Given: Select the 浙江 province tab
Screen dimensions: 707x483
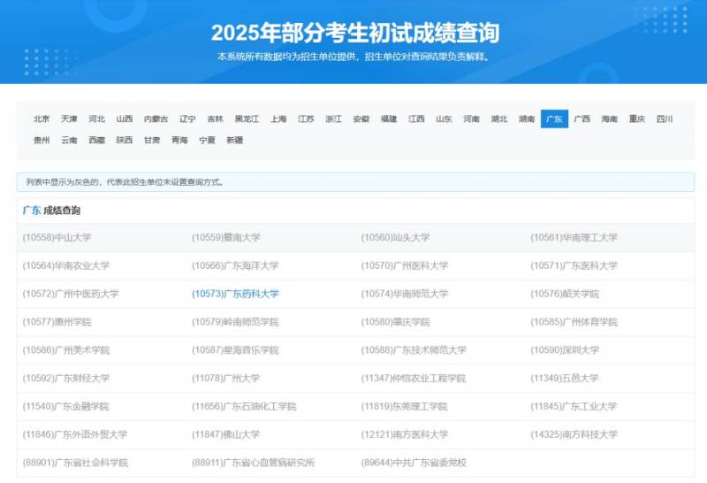Looking at the screenshot, I should point(334,119).
